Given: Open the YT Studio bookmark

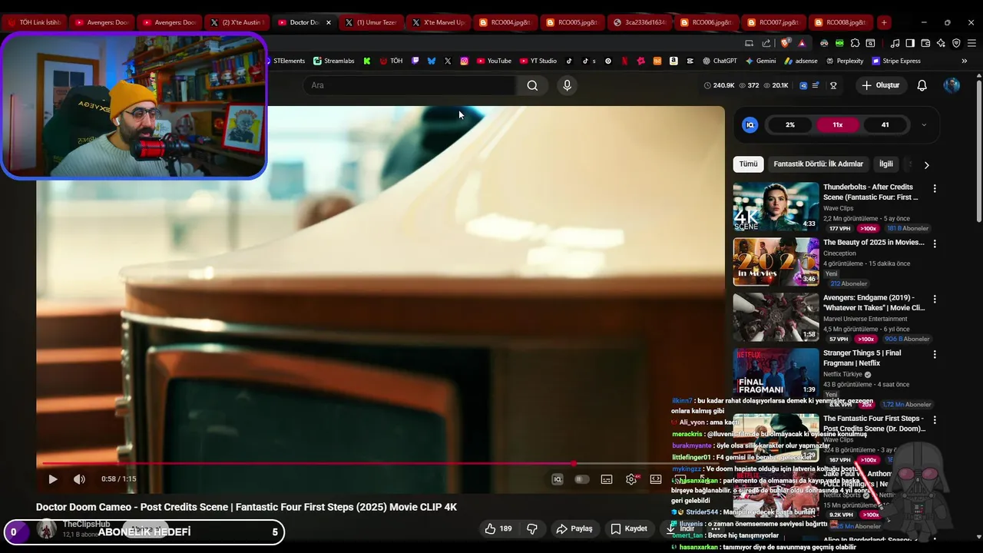Looking at the screenshot, I should point(538,61).
